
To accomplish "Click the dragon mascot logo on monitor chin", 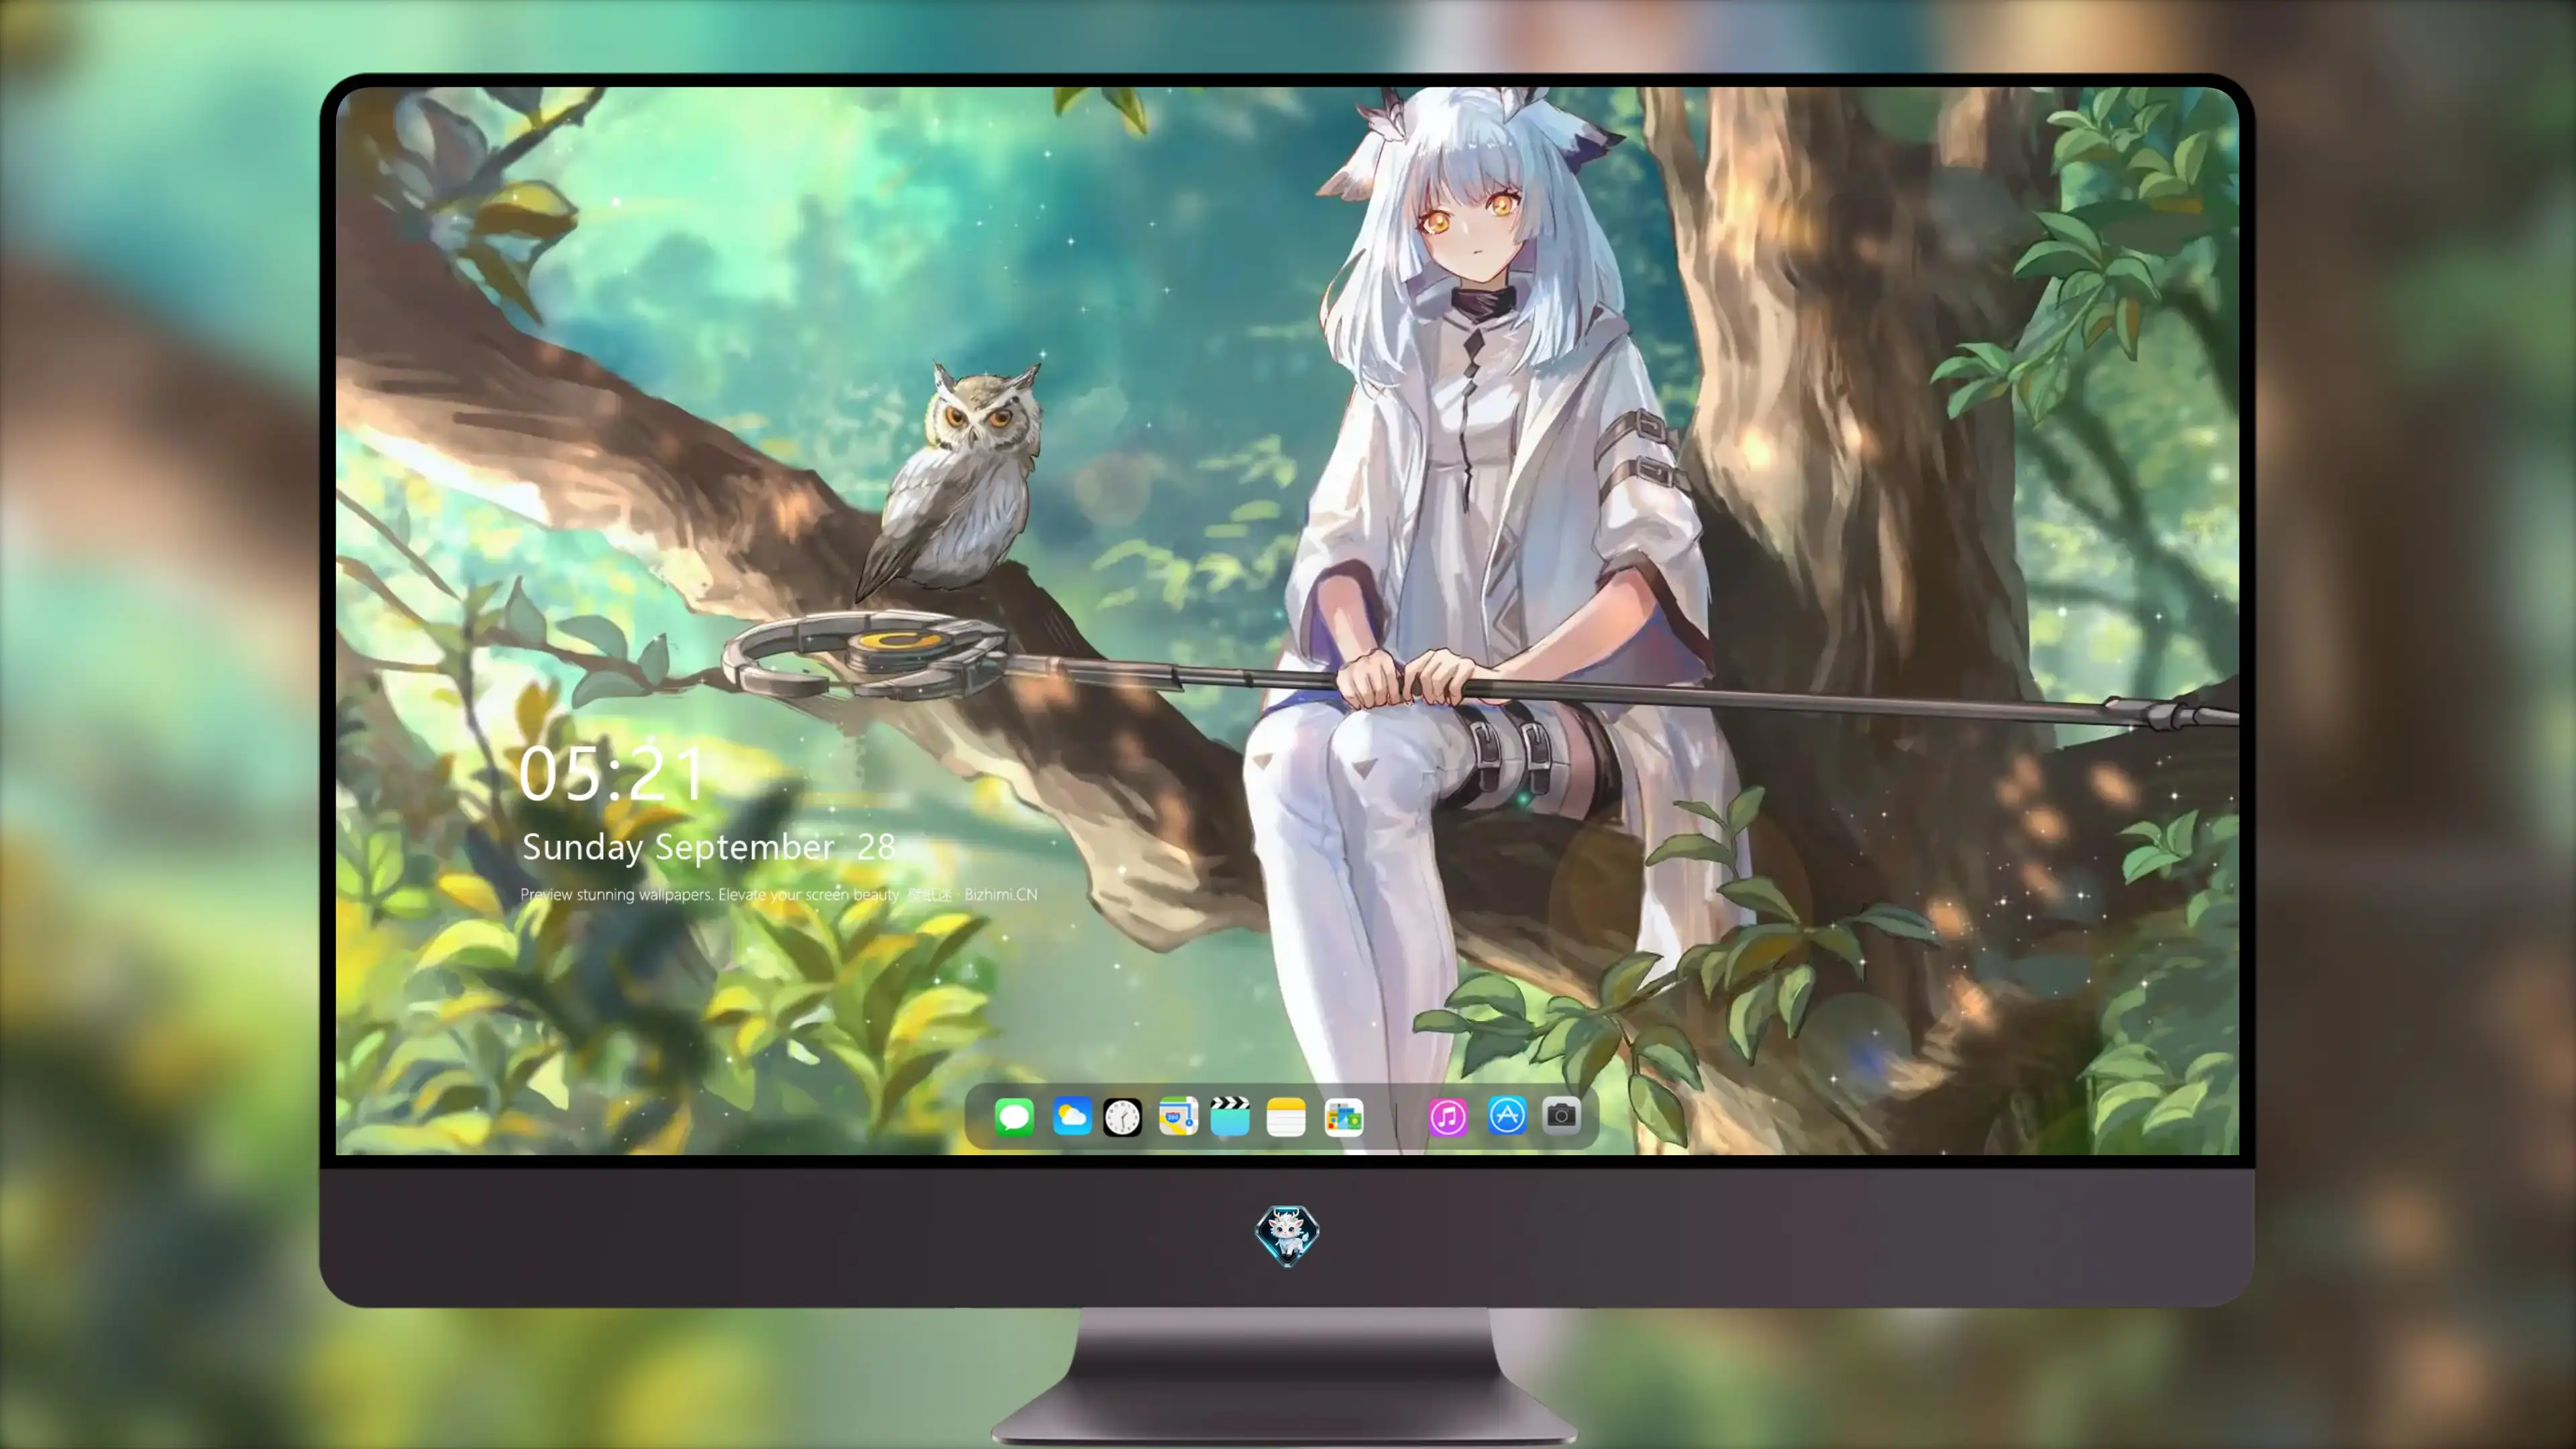I will click(x=1287, y=1235).
